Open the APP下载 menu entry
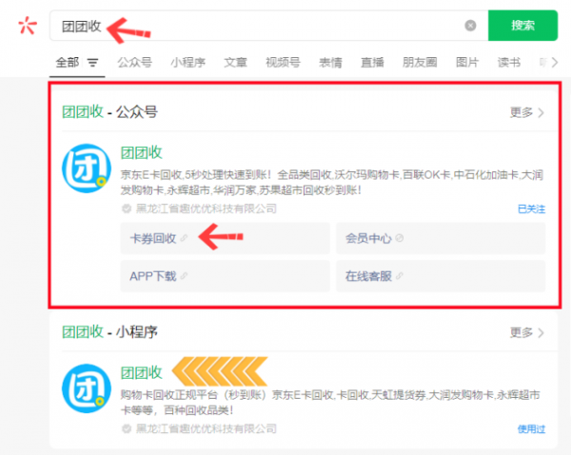 pyautogui.click(x=225, y=276)
